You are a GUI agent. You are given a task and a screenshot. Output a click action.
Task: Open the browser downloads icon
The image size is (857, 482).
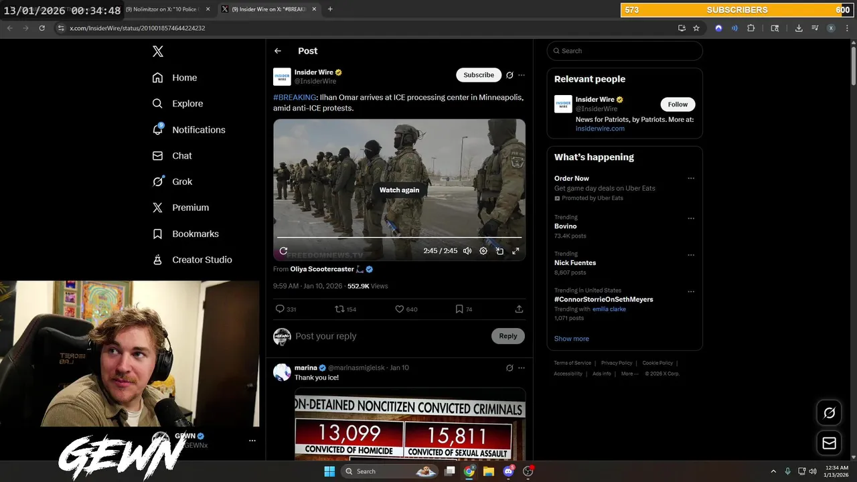tap(799, 28)
